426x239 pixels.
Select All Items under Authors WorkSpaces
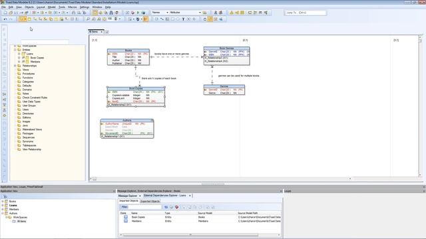point(21,221)
